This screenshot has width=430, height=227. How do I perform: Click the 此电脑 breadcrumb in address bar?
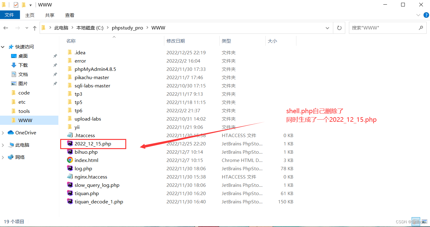coord(61,28)
